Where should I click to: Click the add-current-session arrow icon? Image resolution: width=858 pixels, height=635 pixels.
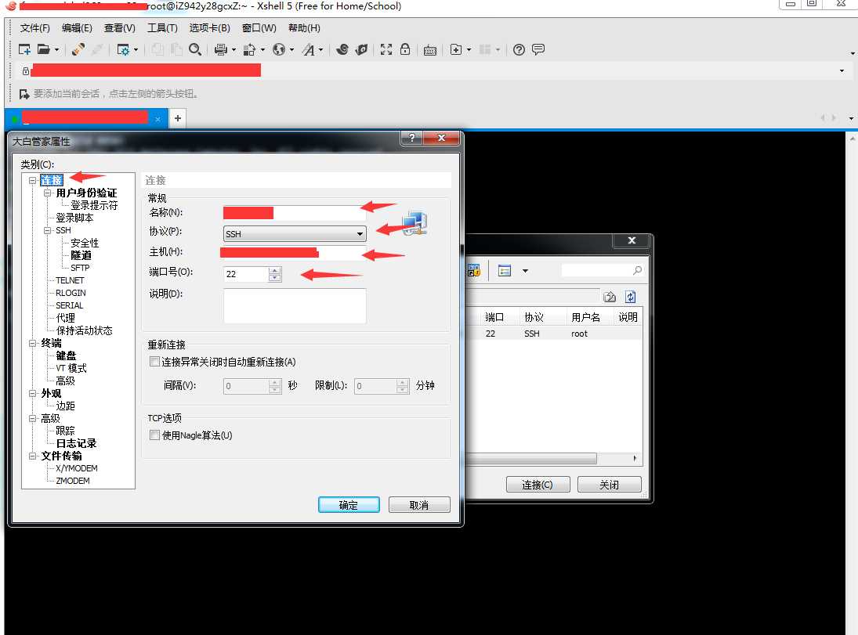coord(24,94)
